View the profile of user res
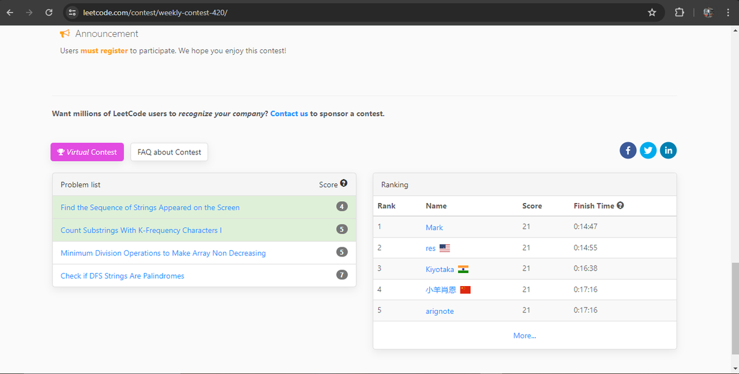Screen dimensions: 739x374 coord(430,249)
